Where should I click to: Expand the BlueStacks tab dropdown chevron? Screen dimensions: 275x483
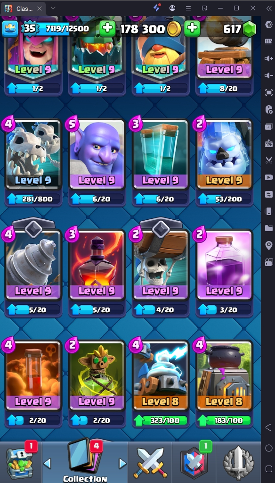53,8
